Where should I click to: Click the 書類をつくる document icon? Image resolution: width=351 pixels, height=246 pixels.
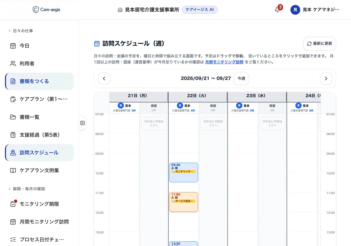pos(13,81)
